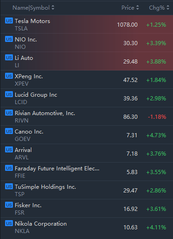Click the US badge next to NIO Inc.
173x239 pixels.
[9, 39]
